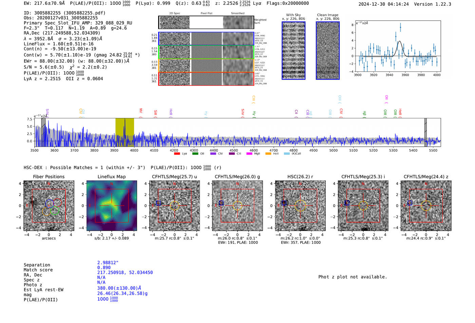The image size is (475, 323).
Task: Click the Cont(n) = -9.50(±13.00)e-19 line
Action: tap(60, 49)
